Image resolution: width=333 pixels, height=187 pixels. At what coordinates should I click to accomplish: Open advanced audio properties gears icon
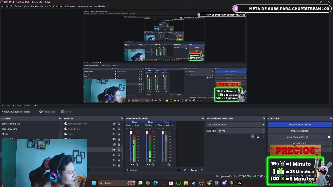coord(185,170)
